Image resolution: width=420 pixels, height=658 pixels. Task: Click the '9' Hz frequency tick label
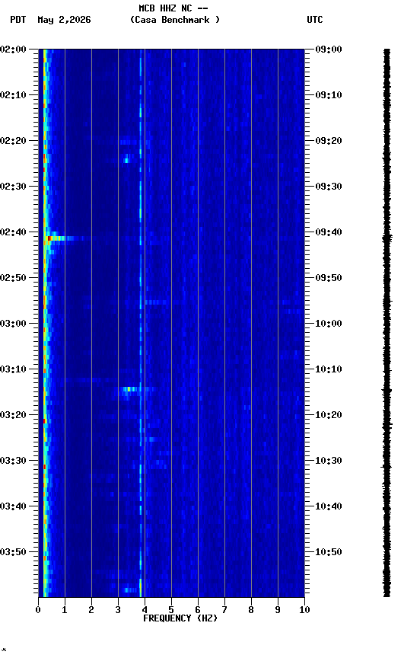[x=278, y=610]
